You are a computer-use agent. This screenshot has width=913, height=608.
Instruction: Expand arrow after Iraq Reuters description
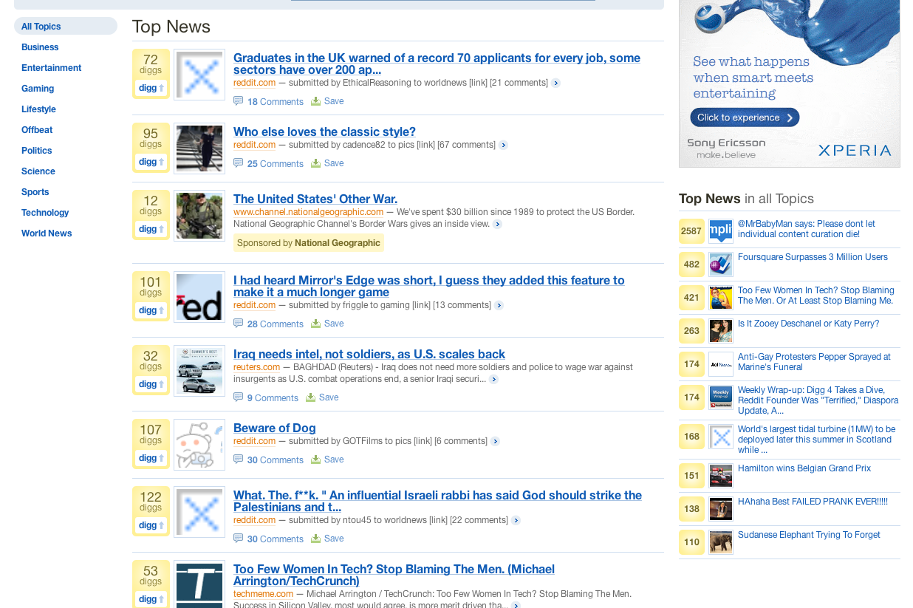(493, 380)
